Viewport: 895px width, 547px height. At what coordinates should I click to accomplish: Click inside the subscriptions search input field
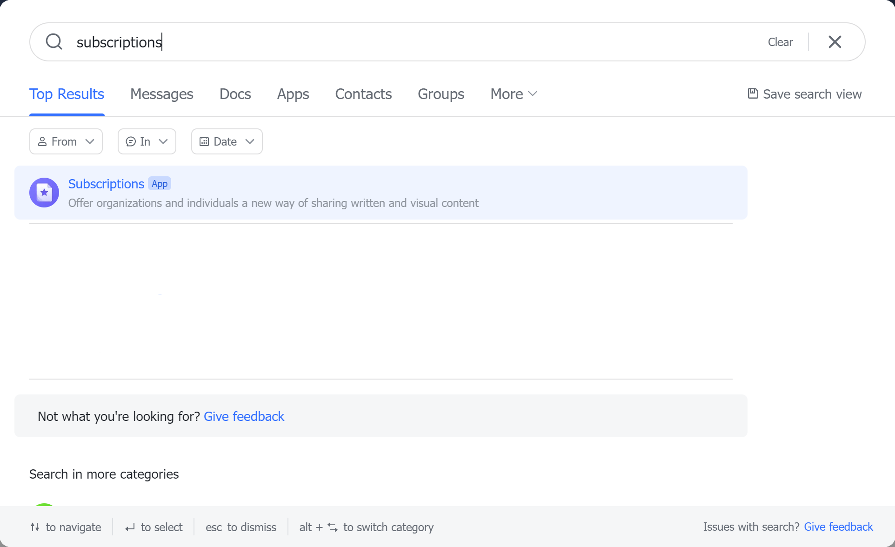tap(326, 42)
